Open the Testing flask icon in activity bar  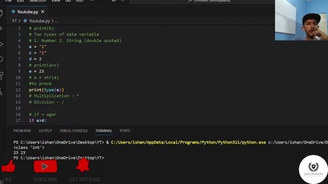pos(1,91)
